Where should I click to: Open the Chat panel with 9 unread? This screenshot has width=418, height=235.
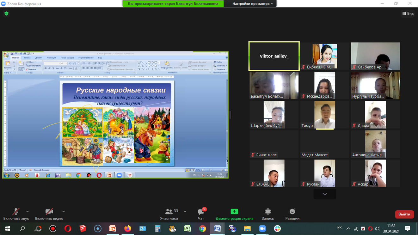point(201,212)
